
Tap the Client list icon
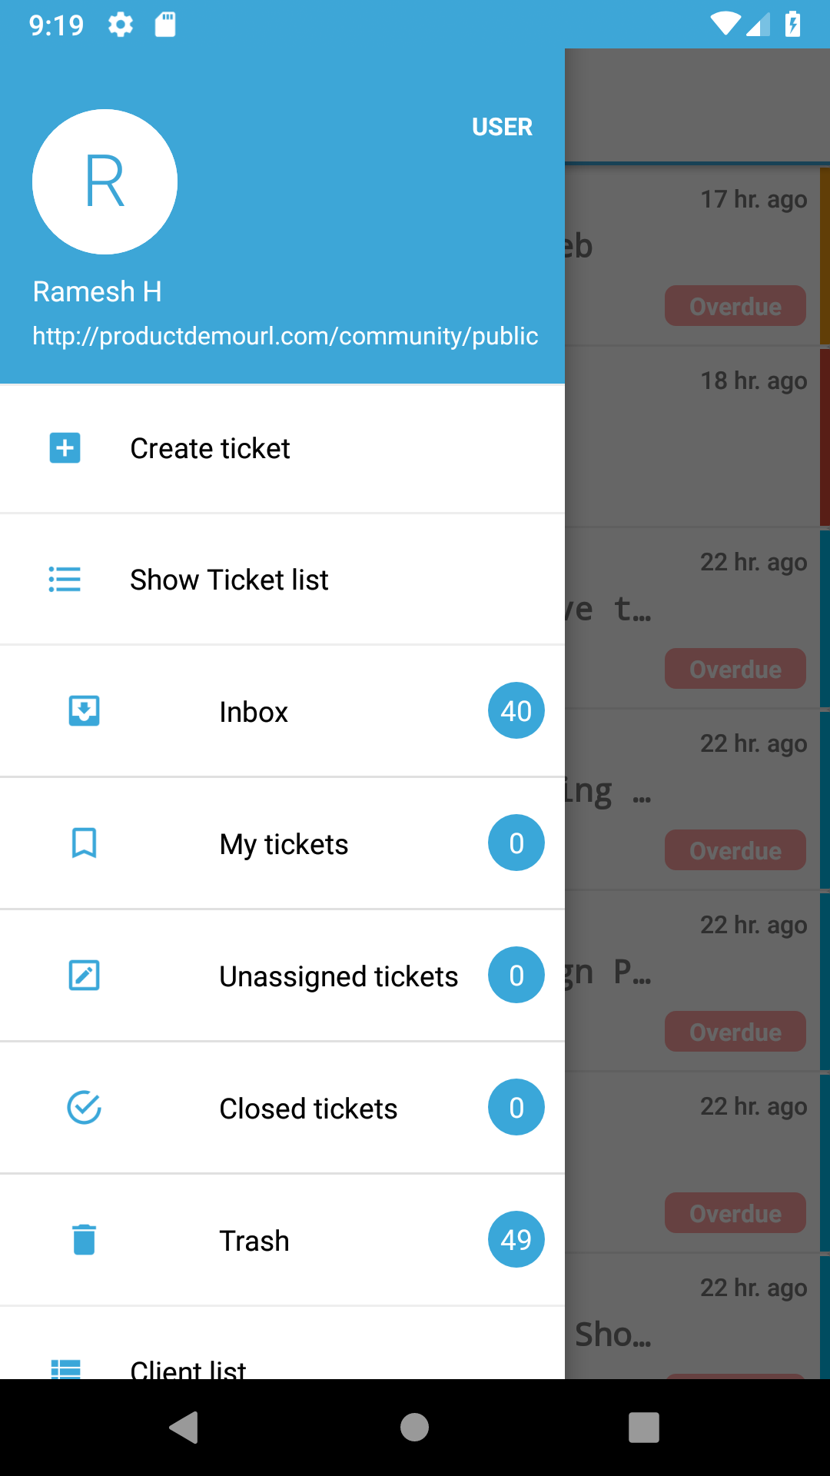65,1368
